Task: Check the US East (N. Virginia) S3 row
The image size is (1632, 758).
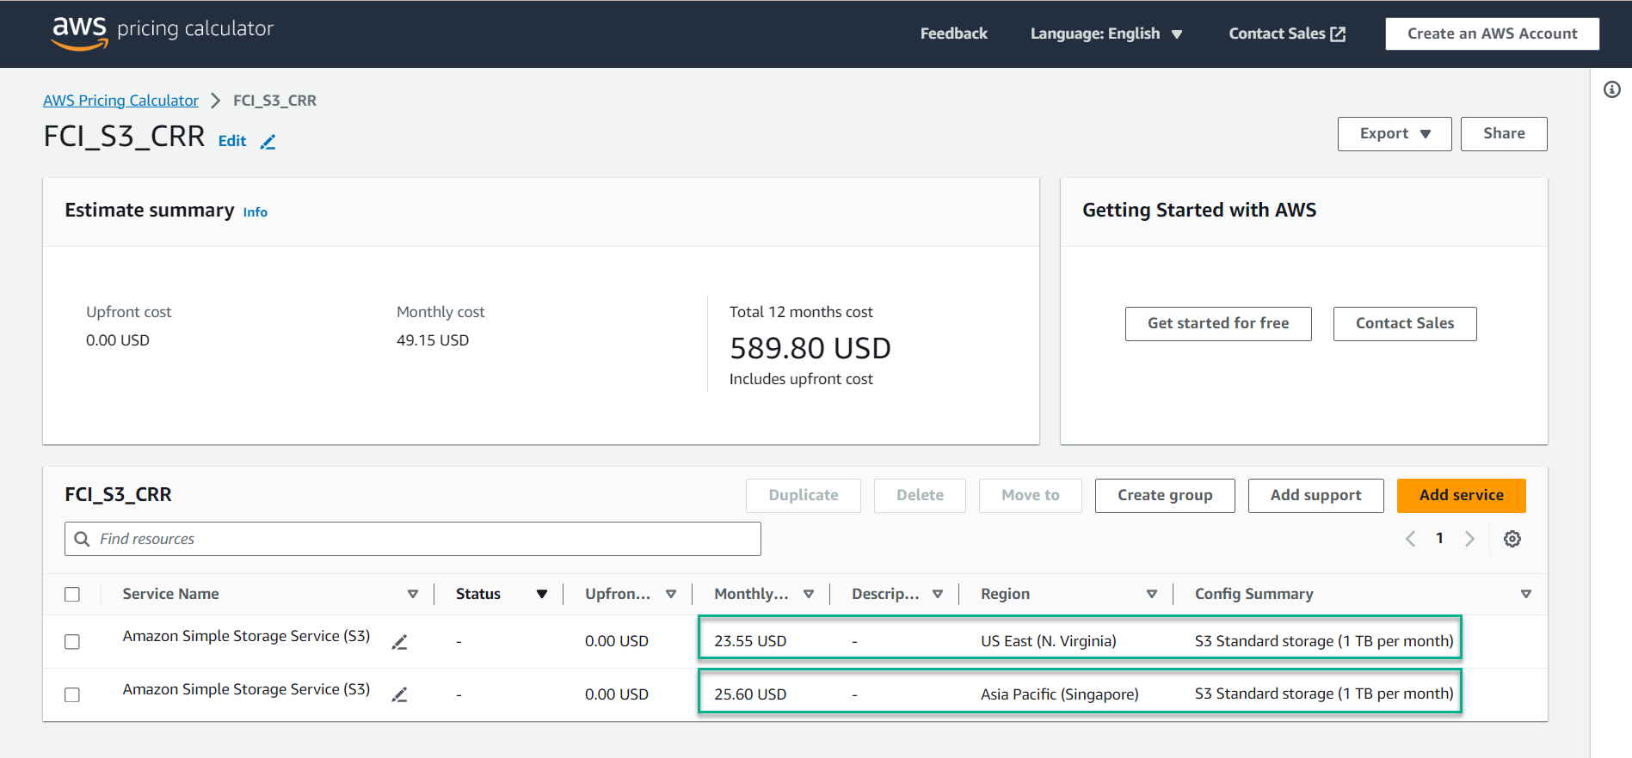Action: point(72,642)
